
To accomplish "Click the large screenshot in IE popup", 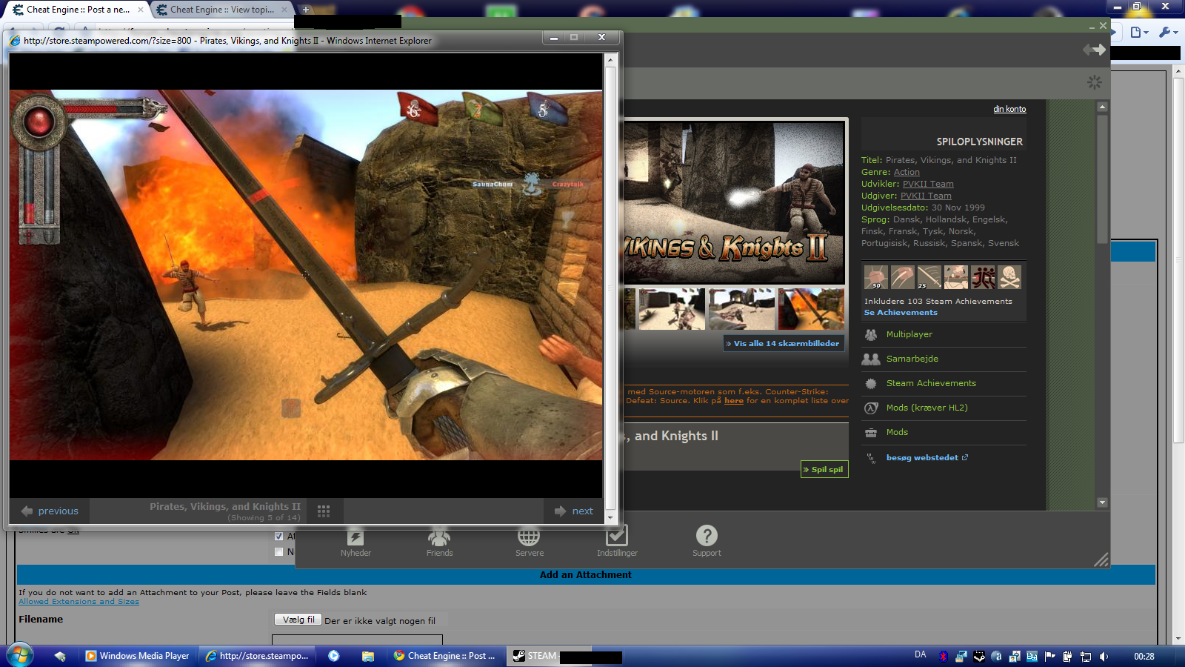I will coord(306,275).
